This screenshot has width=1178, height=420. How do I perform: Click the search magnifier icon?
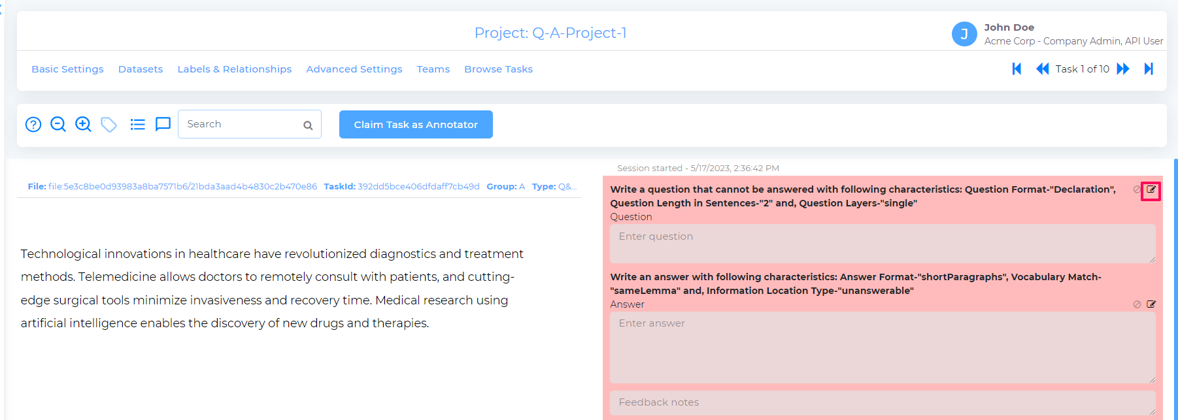click(308, 125)
